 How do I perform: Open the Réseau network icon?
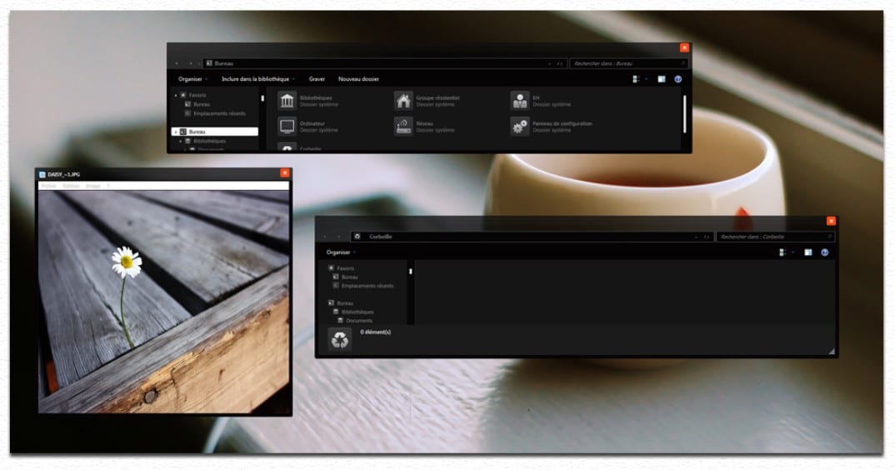click(403, 127)
